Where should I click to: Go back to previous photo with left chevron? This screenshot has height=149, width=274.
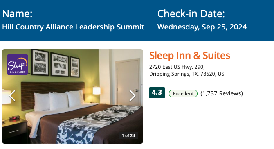(12, 96)
